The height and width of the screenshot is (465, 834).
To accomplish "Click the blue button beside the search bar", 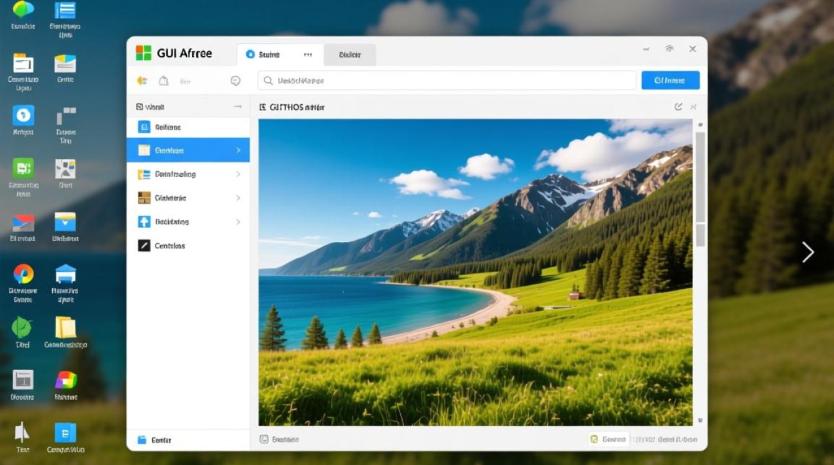I will tap(670, 80).
